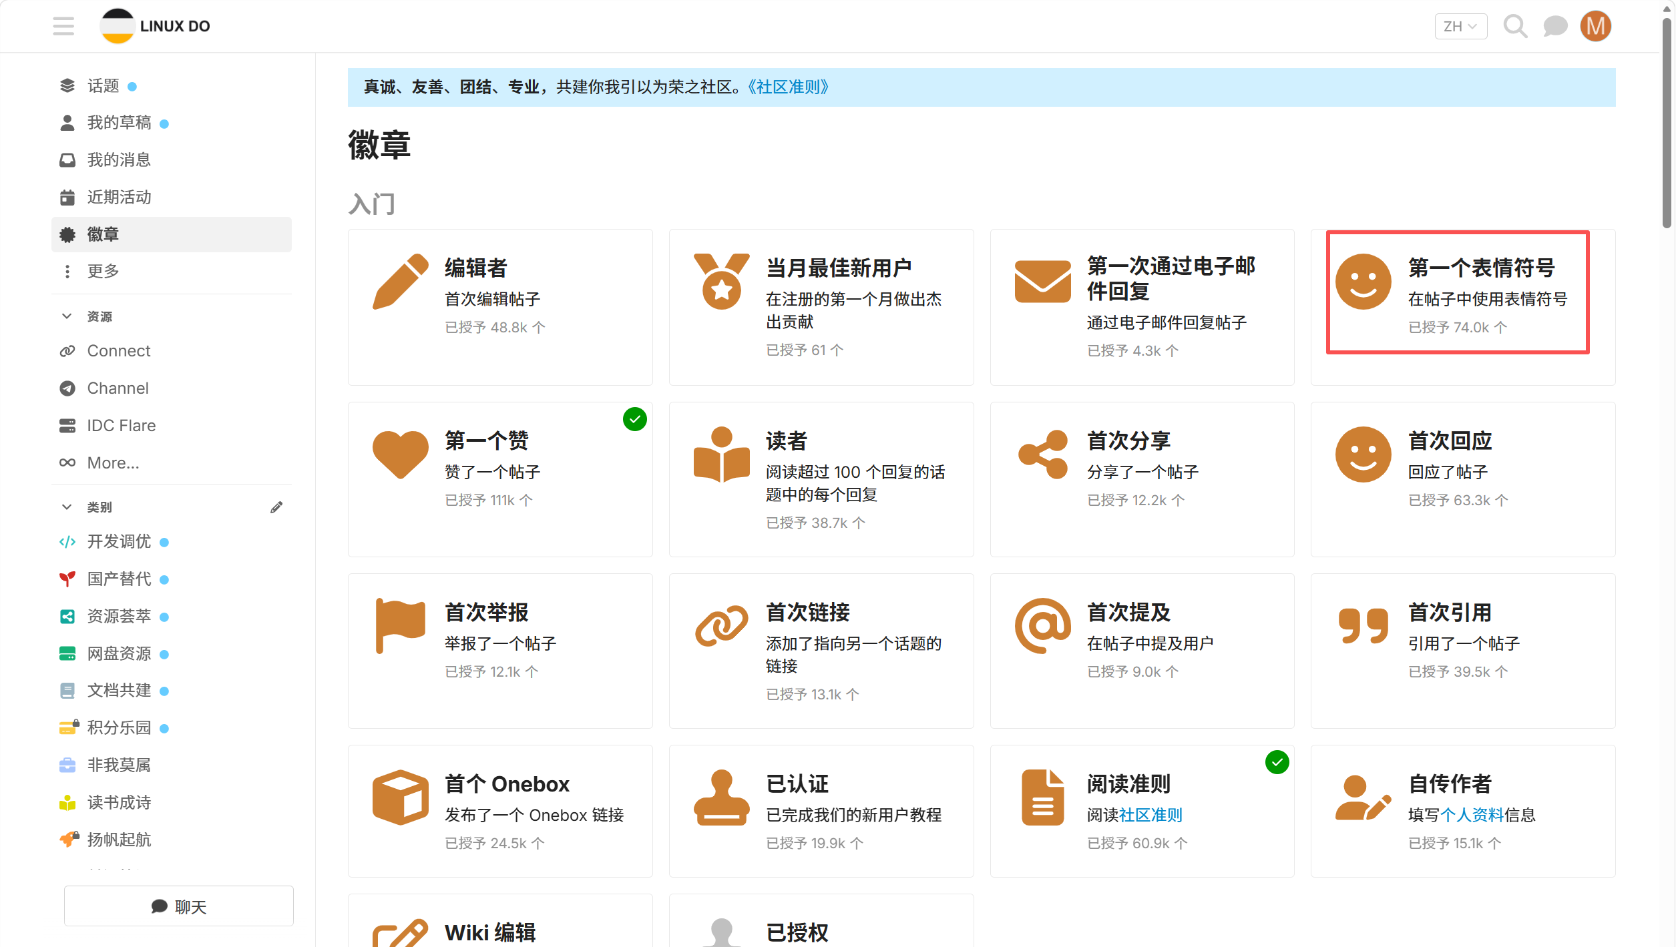Click the 第一个赞 heart icon
Image resolution: width=1678 pixels, height=947 pixels.
pos(400,454)
